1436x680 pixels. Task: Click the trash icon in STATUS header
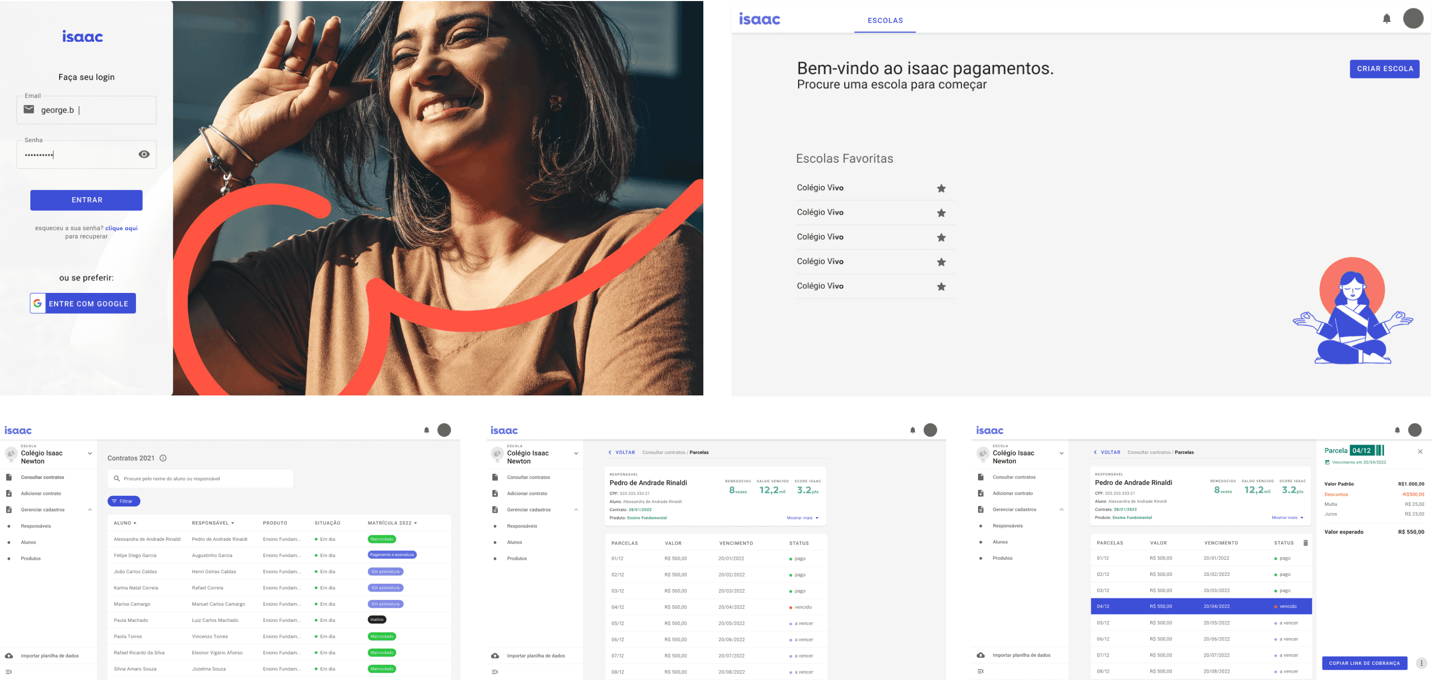(1305, 543)
